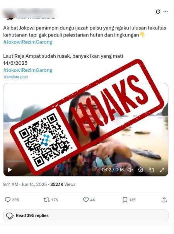Expand video to fullscreen
This screenshot has height=234, width=174.
[162, 170]
